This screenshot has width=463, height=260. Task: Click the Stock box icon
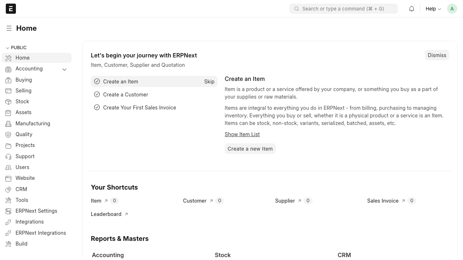tap(8, 102)
